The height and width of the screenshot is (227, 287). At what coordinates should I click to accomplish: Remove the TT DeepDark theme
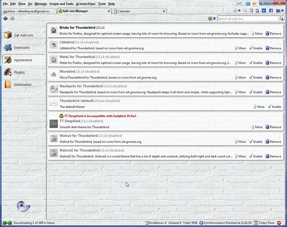pos(273,127)
